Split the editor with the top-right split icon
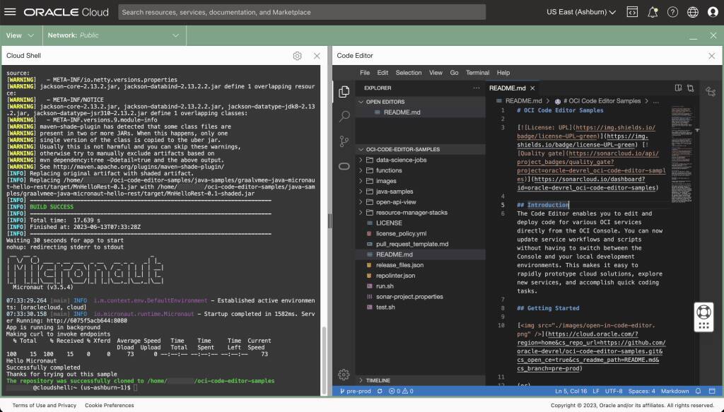This screenshot has width=724, height=412. [677, 88]
